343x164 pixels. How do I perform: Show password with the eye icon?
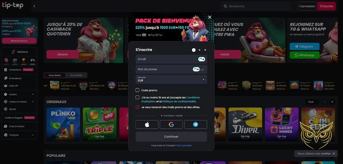(x=203, y=70)
